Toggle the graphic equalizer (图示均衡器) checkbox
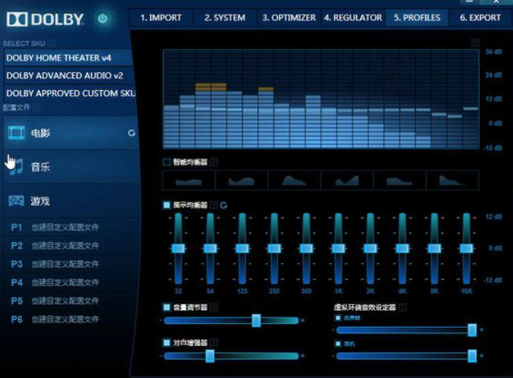Viewport: 513px width, 378px height. coord(167,205)
